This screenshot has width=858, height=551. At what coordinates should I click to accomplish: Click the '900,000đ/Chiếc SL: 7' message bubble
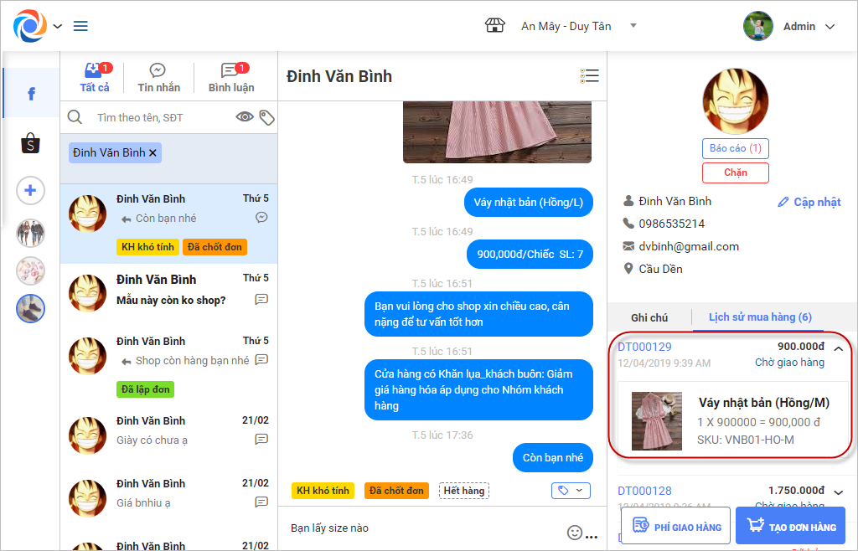pos(530,255)
